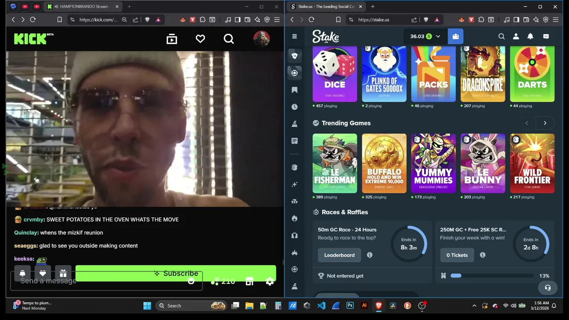This screenshot has width=569, height=320.
Task: Click the raffle 13% progress bar
Action: pyautogui.click(x=492, y=276)
